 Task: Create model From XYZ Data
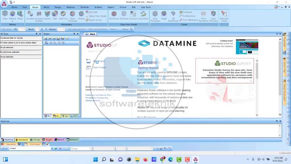click(x=213, y=16)
